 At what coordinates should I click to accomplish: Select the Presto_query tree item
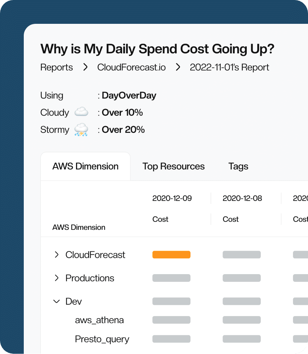(x=102, y=339)
